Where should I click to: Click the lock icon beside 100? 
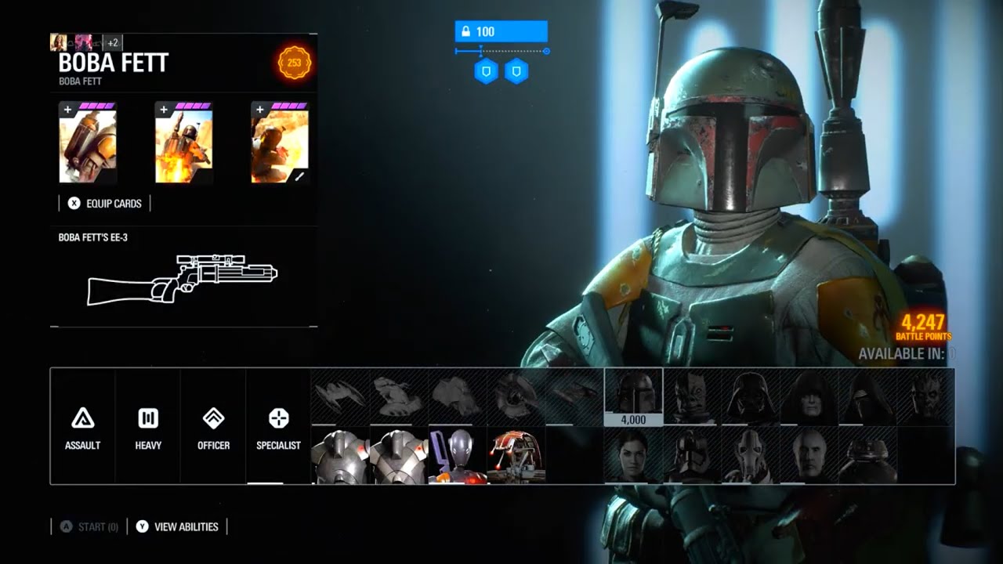(466, 31)
